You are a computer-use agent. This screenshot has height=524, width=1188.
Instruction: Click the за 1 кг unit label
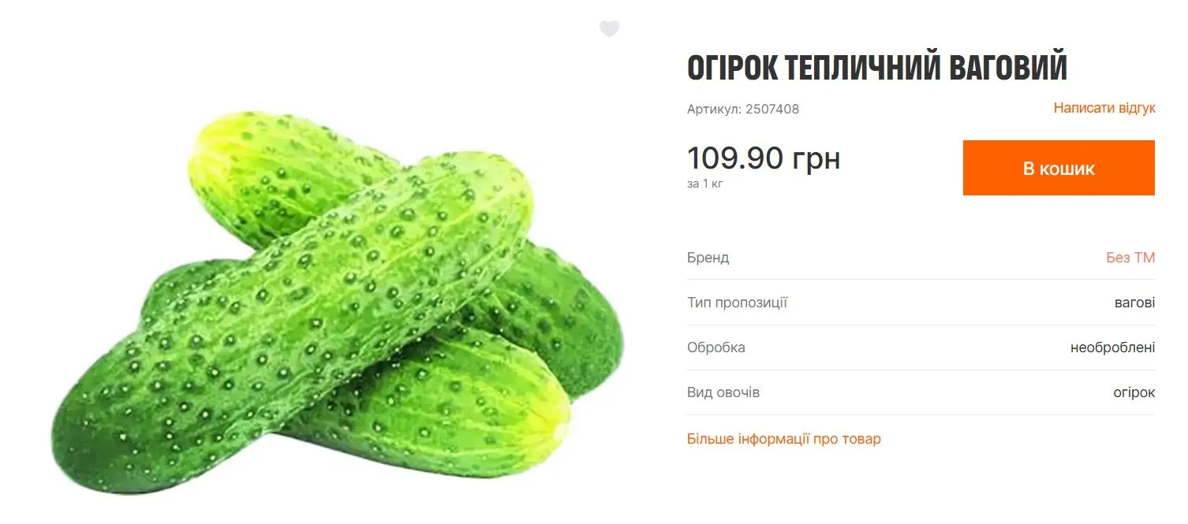coord(704,184)
